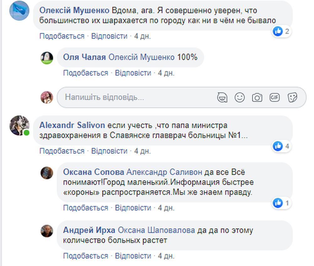
Task: Like Олексій Мушенко's comment via Подобається
Action: point(62,36)
